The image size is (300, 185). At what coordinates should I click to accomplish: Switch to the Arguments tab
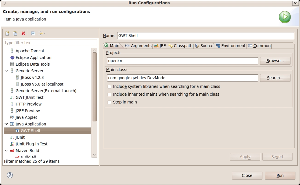(138, 46)
